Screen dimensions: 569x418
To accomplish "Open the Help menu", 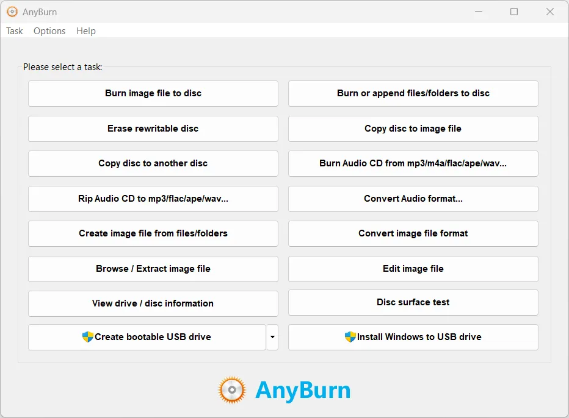I will click(x=86, y=31).
